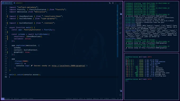Open the Search view in the activity bar
Viewport: 180px width, 101px height.
pos(120,8)
